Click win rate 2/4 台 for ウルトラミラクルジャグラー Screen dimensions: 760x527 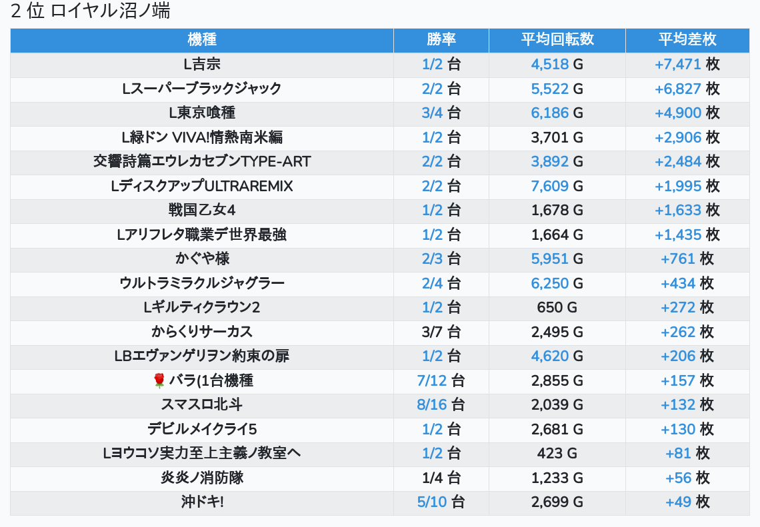pos(441,283)
